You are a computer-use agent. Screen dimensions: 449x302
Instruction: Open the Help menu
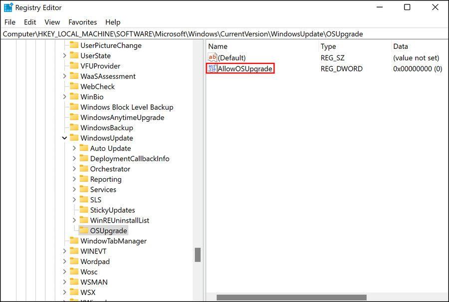coord(113,22)
